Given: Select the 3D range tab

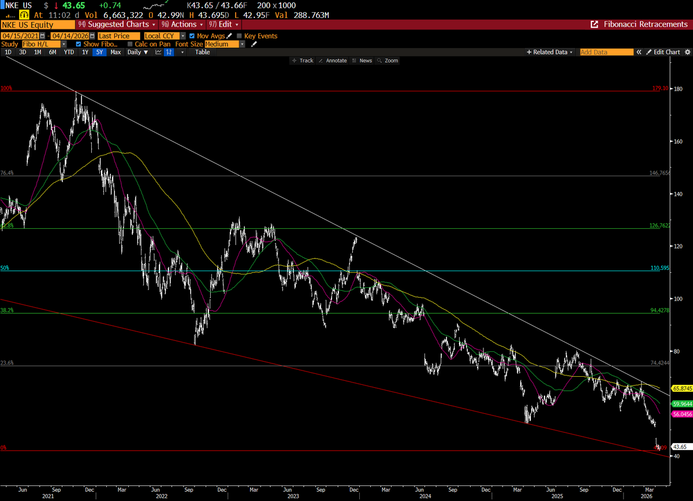Looking at the screenshot, I should [23, 52].
